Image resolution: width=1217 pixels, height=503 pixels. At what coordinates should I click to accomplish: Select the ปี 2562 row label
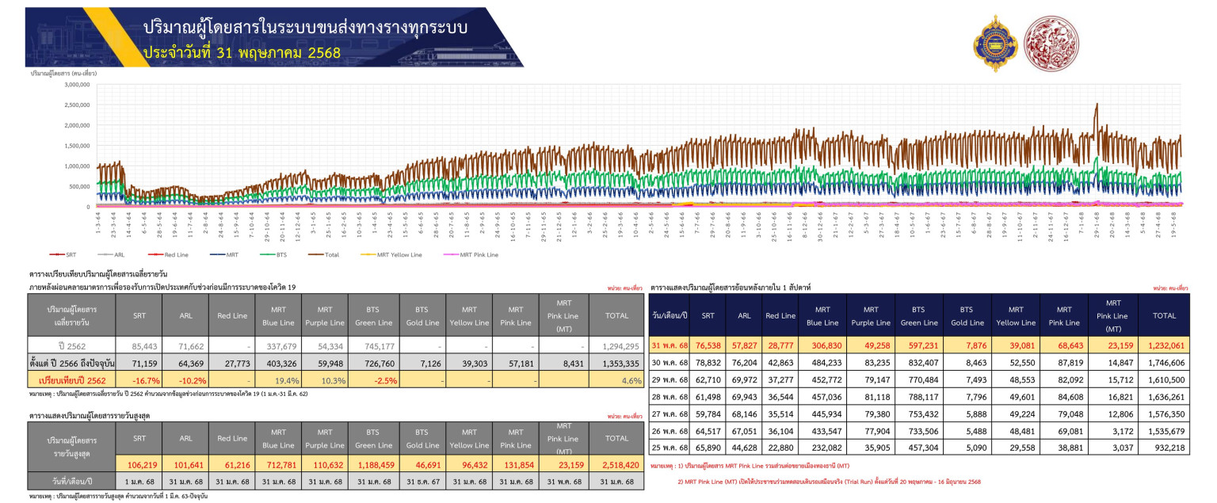(72, 345)
